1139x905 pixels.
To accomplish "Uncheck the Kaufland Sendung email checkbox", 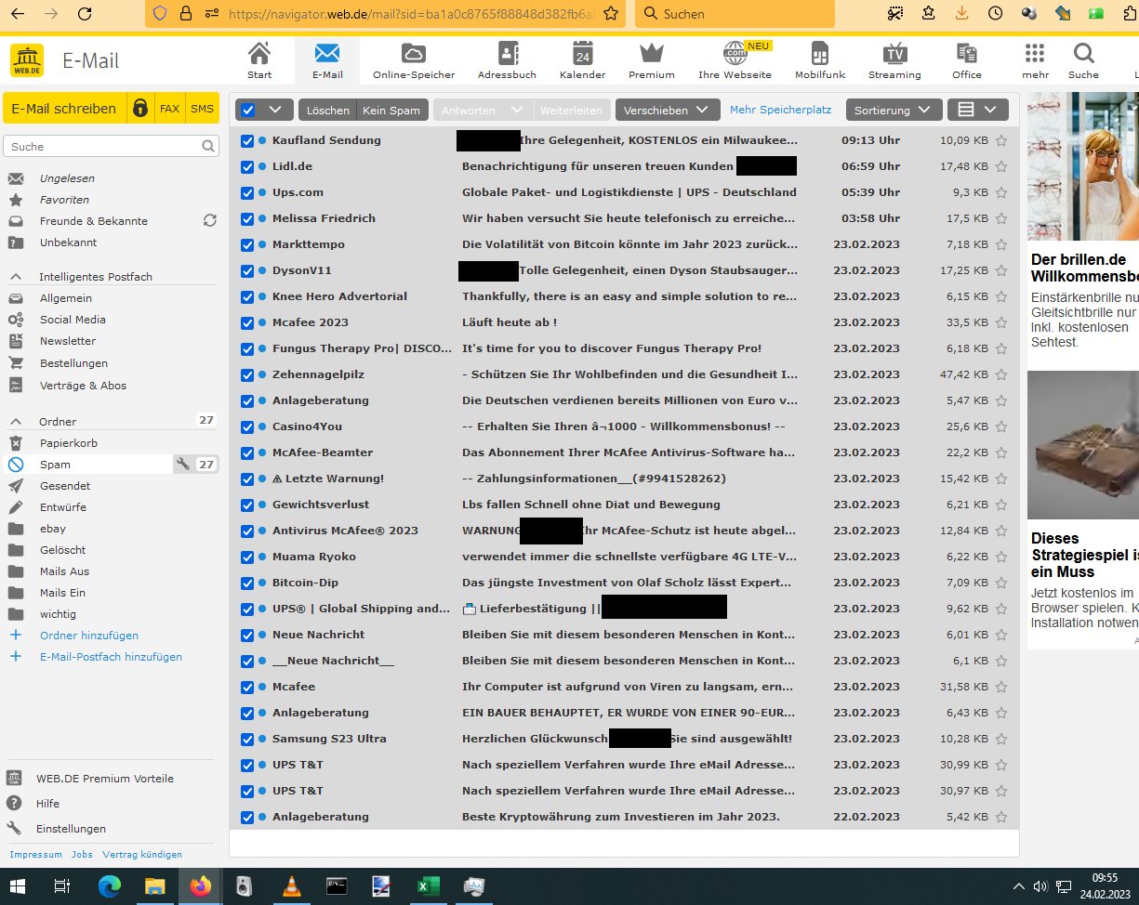I will [x=247, y=140].
